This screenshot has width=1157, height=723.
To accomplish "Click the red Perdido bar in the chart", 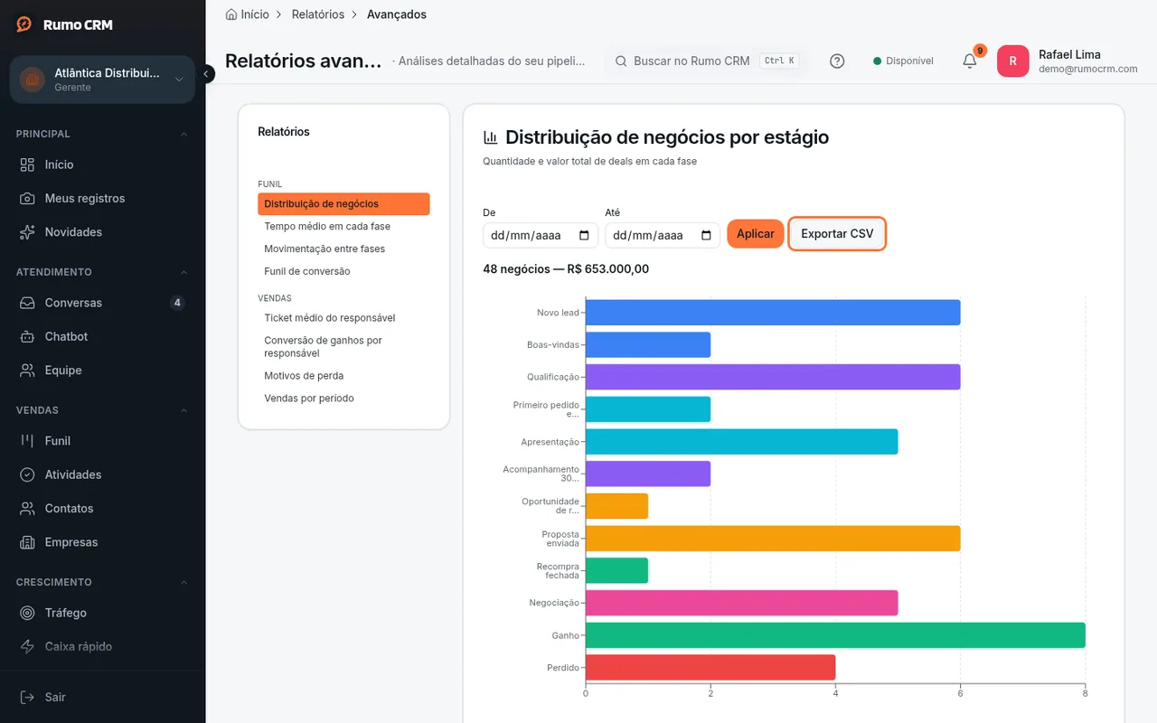I will click(x=710, y=668).
